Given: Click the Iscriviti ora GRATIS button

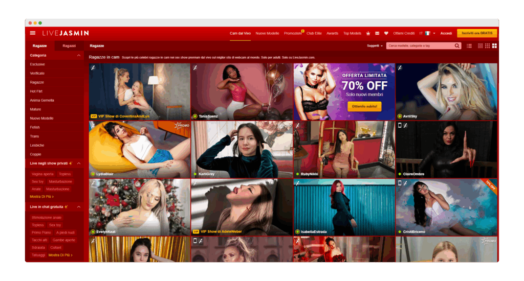Looking at the screenshot, I should [x=476, y=33].
